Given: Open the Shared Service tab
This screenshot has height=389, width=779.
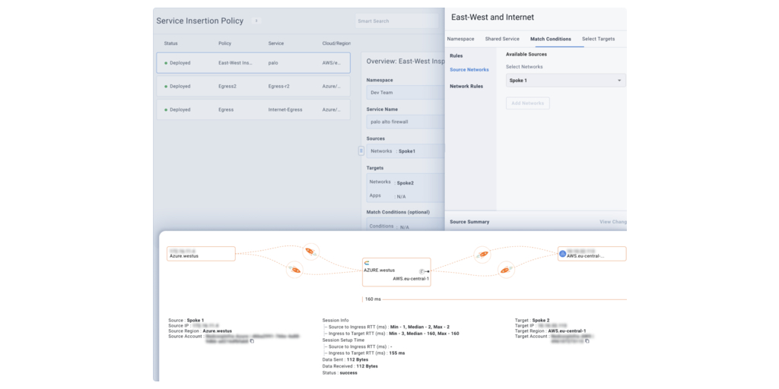Looking at the screenshot, I should 502,39.
